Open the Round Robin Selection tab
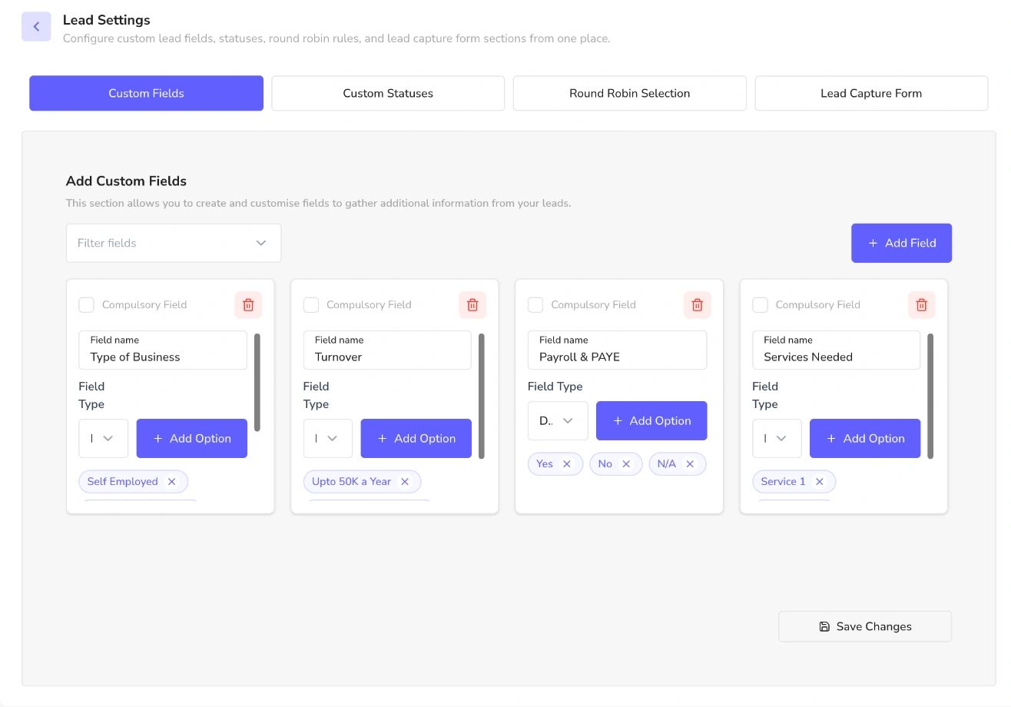Image resolution: width=1011 pixels, height=707 pixels. pos(630,93)
